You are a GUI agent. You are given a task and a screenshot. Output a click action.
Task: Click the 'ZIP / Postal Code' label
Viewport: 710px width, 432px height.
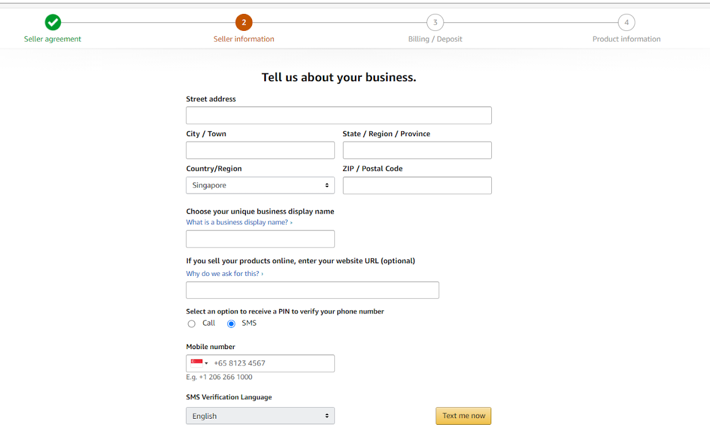click(373, 169)
